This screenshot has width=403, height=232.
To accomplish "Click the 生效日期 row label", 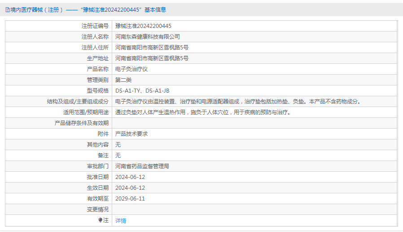I will tap(98, 188).
